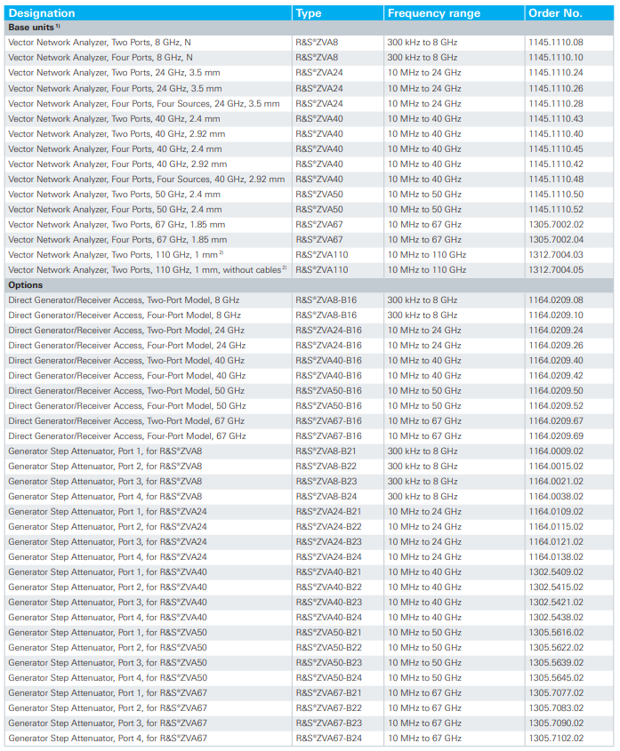Click the 'Frequency range' column header
The image size is (620, 751).
(434, 13)
